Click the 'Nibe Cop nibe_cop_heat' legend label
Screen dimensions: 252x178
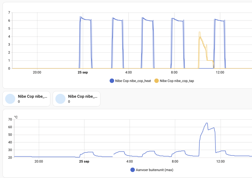click(133, 81)
